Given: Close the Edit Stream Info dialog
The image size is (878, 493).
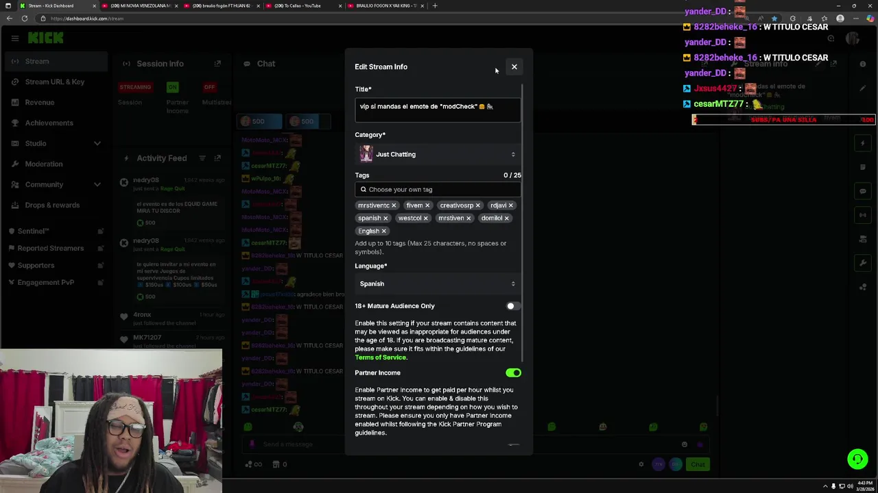Looking at the screenshot, I should 514,66.
